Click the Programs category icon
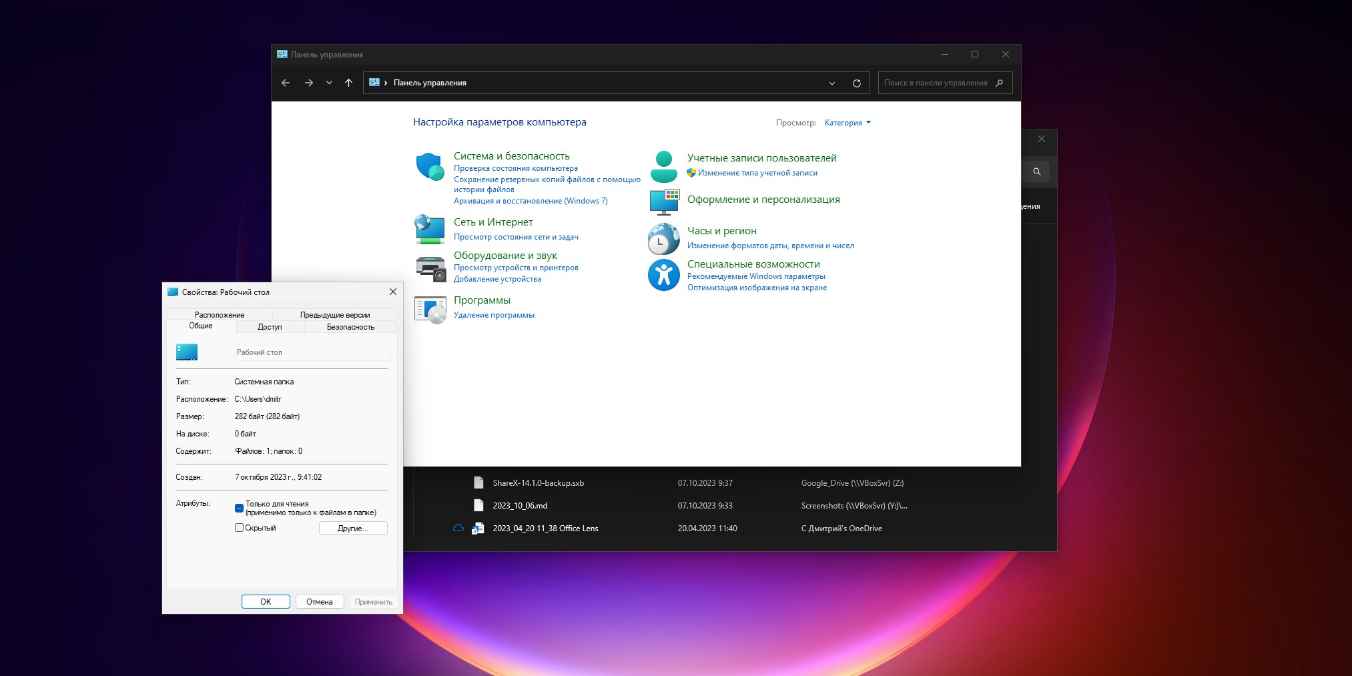 click(430, 310)
